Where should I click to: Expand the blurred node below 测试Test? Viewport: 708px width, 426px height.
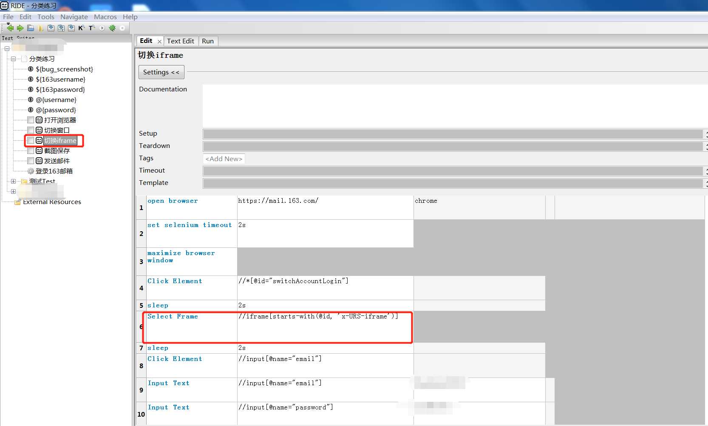[13, 191]
